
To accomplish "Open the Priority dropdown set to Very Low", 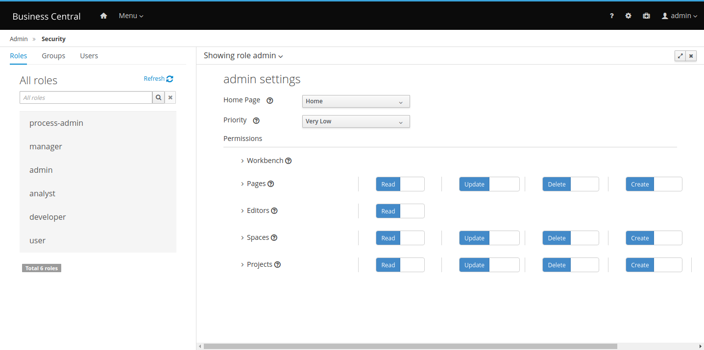I will tap(356, 121).
